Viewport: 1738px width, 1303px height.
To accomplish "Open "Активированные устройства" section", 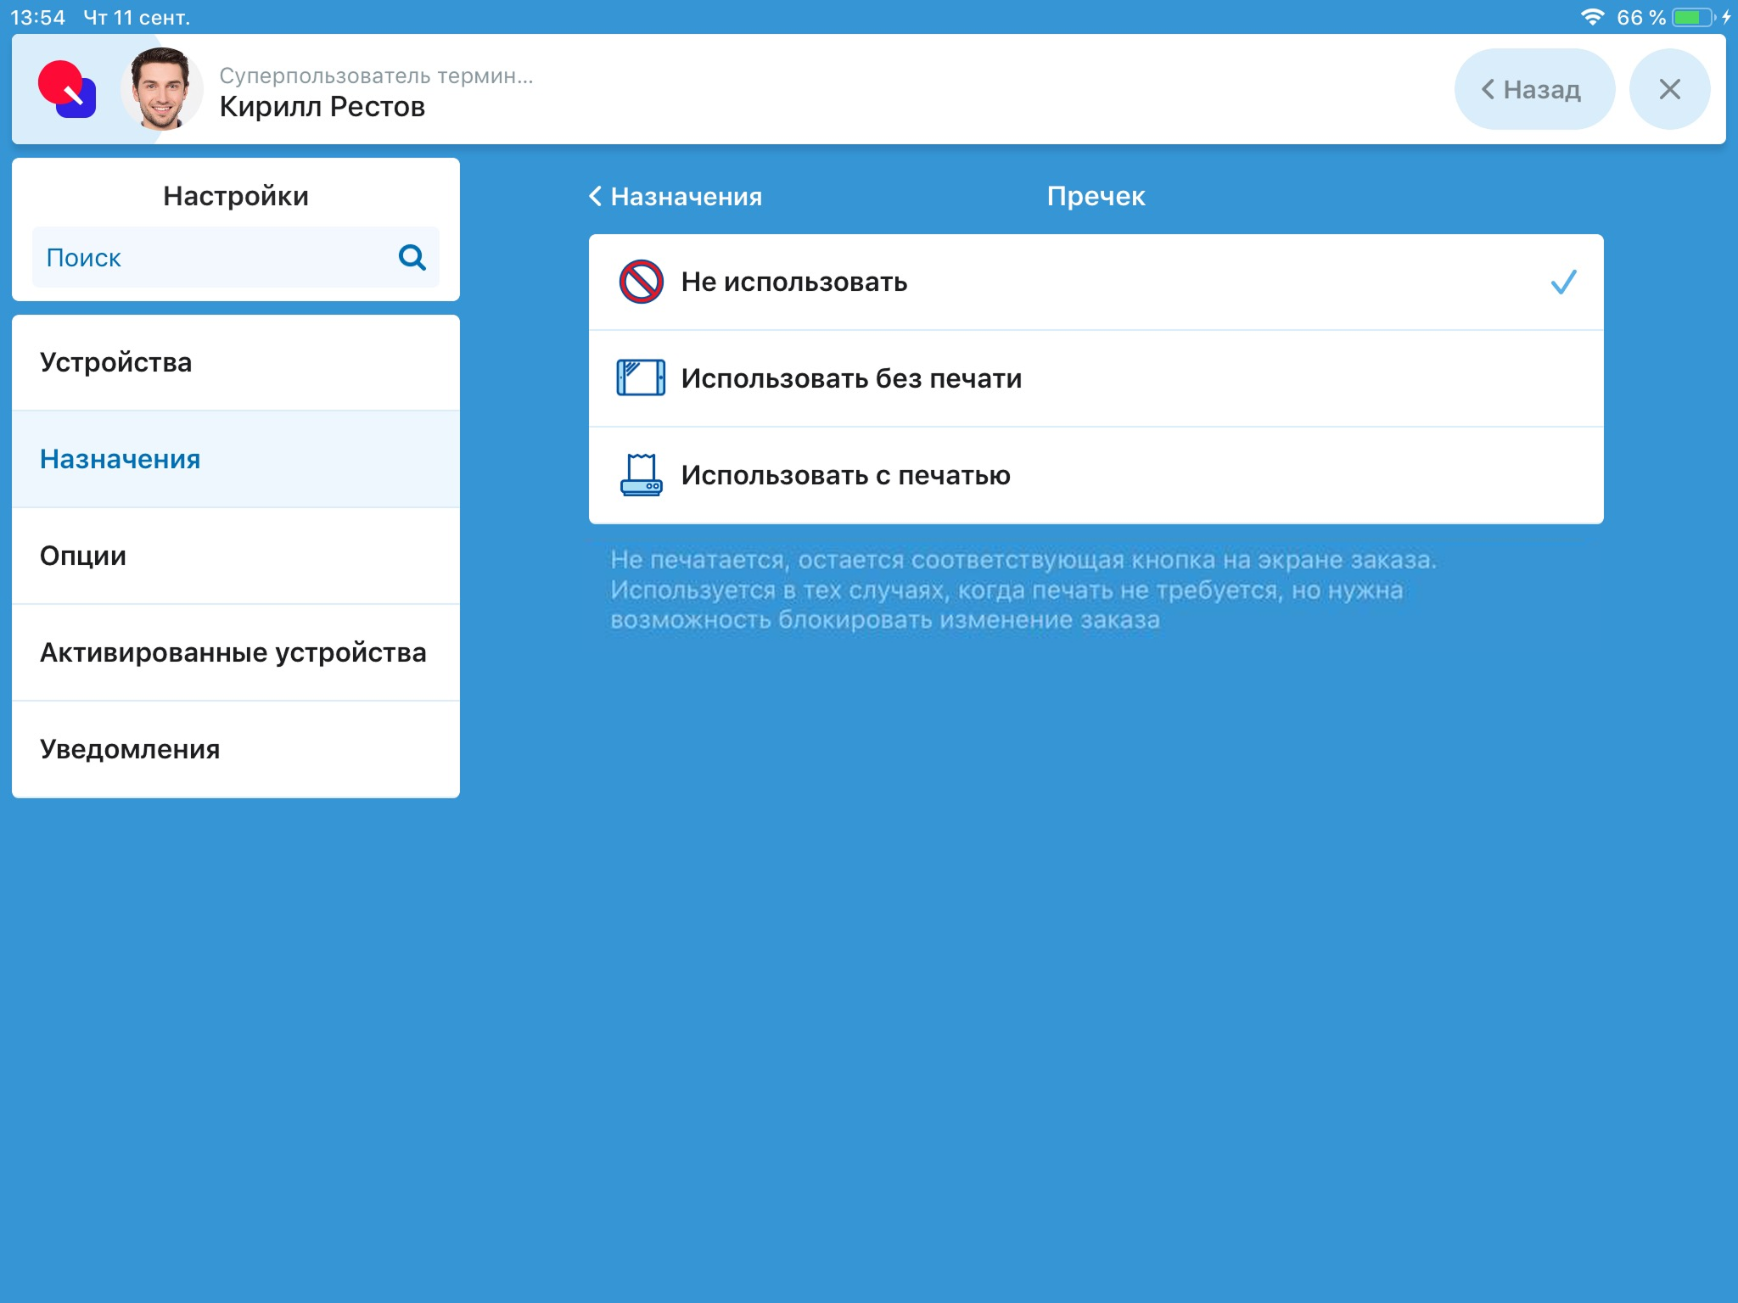I will 236,653.
